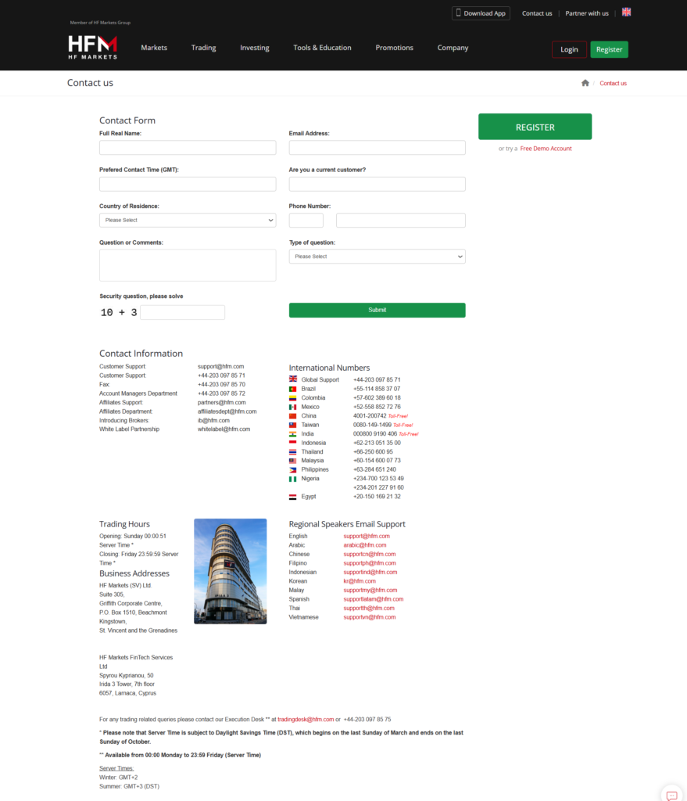This screenshot has height=801, width=687.
Task: Click the tradingdesk@hfm.com email link
Action: click(306, 720)
